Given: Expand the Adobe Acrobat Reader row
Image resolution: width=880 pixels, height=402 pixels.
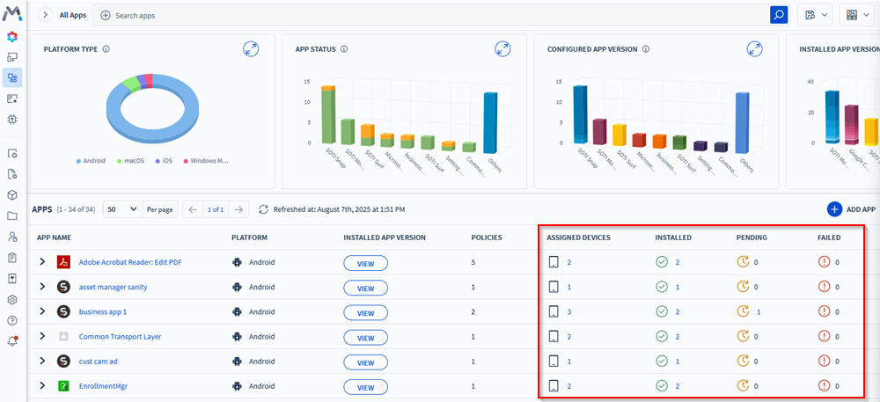Looking at the screenshot, I should pos(41,262).
